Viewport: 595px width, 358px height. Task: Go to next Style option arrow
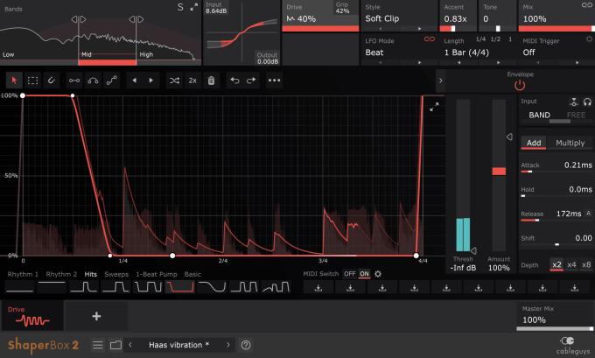point(419,29)
